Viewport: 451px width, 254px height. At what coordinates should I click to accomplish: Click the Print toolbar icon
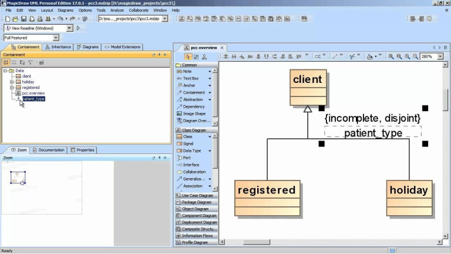pos(40,19)
